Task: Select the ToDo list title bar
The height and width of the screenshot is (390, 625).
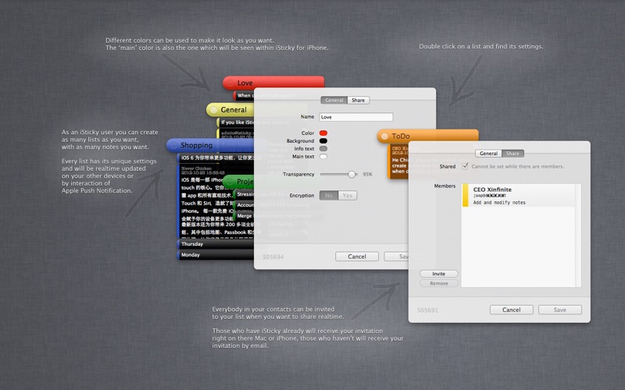Action: tap(427, 136)
